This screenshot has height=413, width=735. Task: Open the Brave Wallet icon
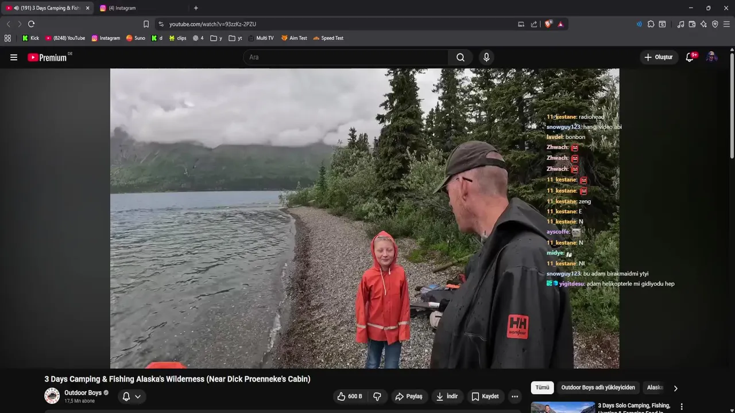pyautogui.click(x=692, y=24)
